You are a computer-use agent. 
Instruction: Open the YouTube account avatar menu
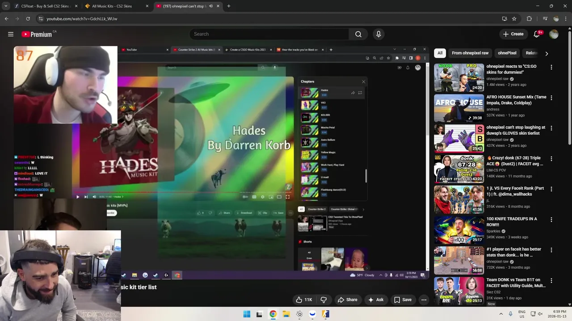click(554, 34)
